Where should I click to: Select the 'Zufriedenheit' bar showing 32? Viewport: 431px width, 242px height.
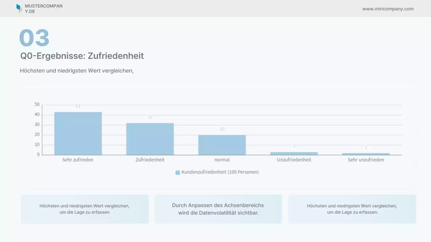[x=150, y=138]
